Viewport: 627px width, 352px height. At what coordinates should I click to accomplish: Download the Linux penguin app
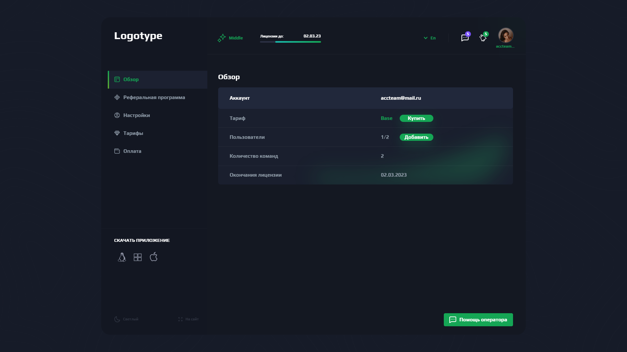[122, 257]
